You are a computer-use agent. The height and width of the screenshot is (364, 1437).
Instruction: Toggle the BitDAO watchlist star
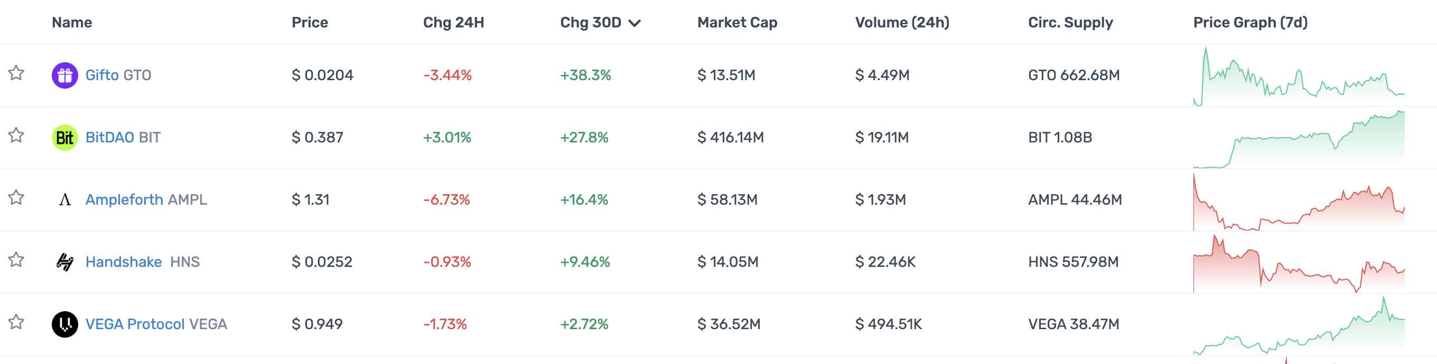tap(16, 136)
